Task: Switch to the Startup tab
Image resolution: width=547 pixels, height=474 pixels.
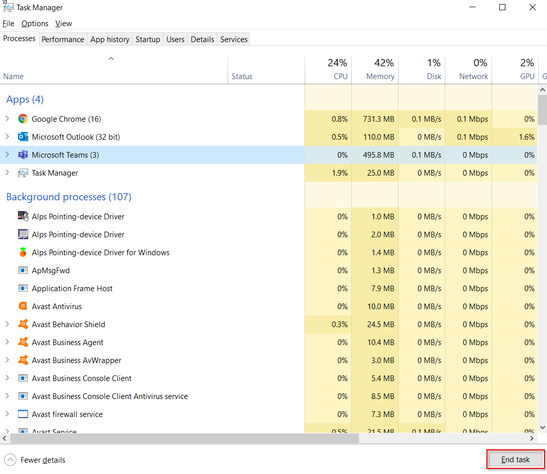Action: click(147, 40)
